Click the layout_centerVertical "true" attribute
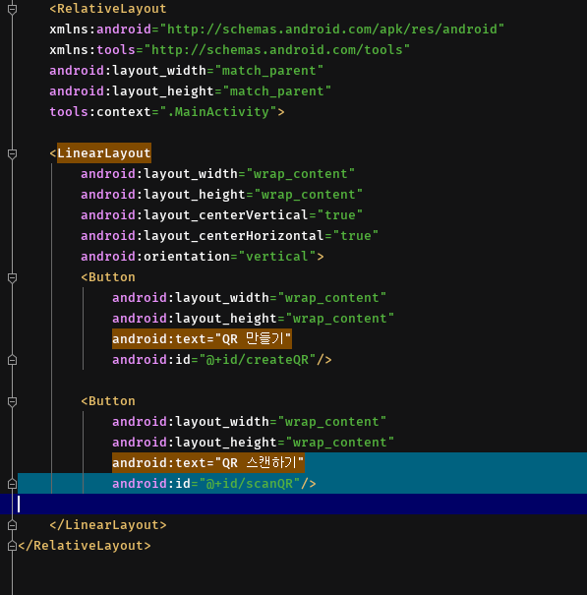 (221, 215)
